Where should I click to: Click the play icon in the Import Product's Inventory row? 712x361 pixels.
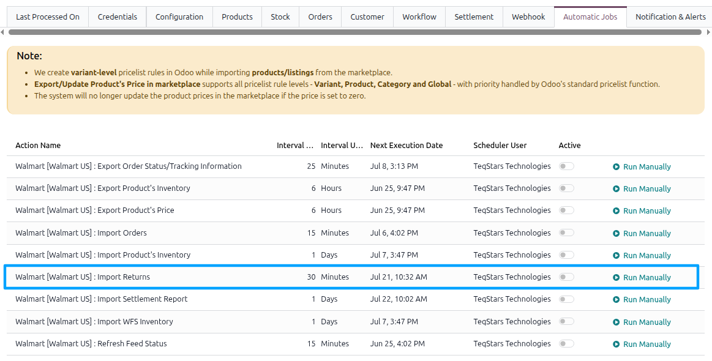point(616,256)
